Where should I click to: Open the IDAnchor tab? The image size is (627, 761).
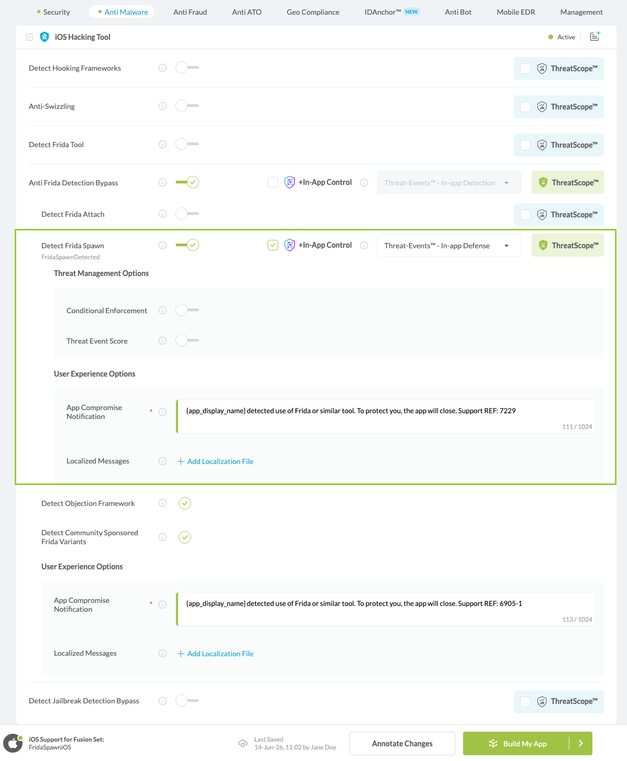tap(392, 12)
